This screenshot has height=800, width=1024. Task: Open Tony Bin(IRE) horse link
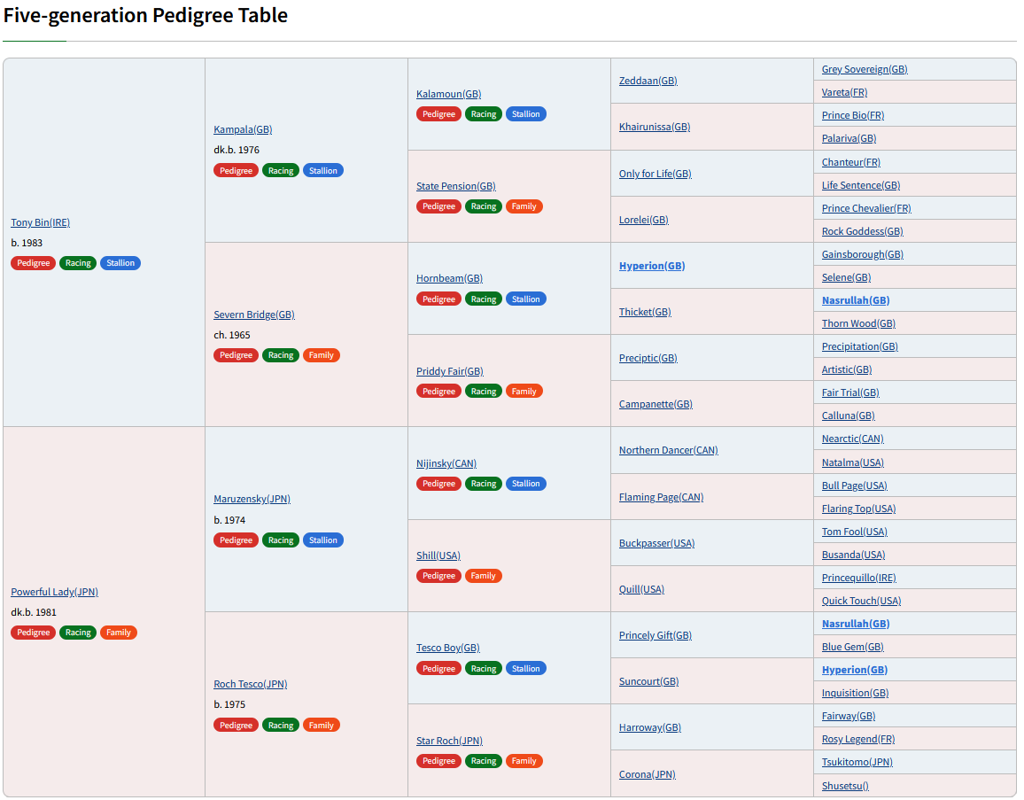point(41,222)
